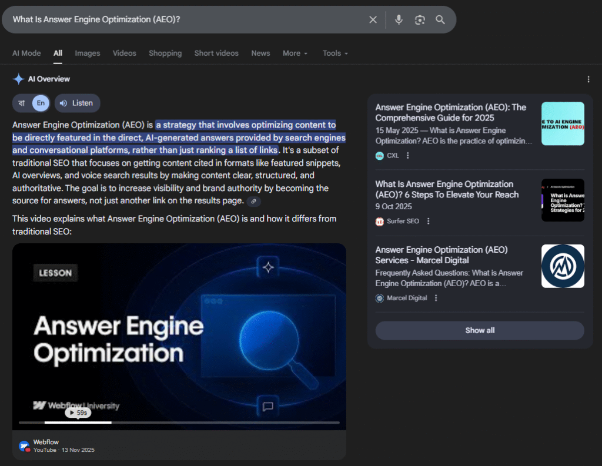Toggle Listen to hear the AI Overview
Viewport: 602px width, 466px height.
pos(77,103)
